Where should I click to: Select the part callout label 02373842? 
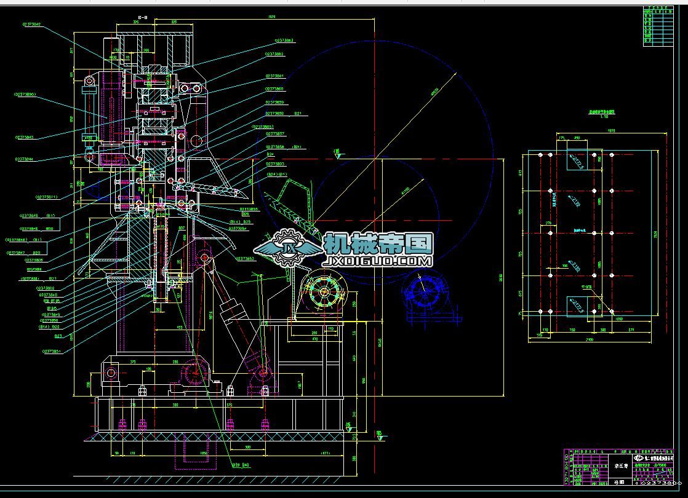click(x=31, y=24)
